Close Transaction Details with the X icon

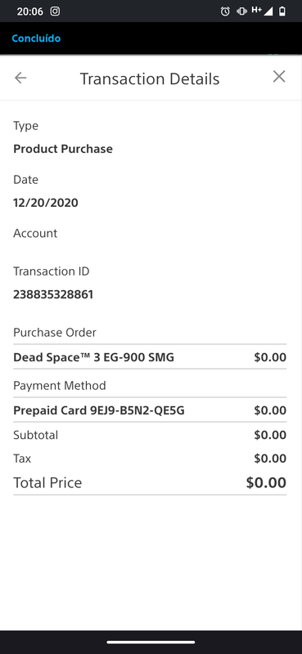coord(279,77)
